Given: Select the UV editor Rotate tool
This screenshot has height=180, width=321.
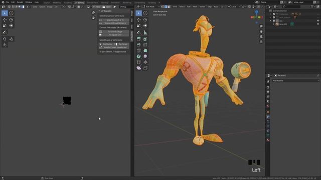Looking at the screenshot, I should click(11, 20).
